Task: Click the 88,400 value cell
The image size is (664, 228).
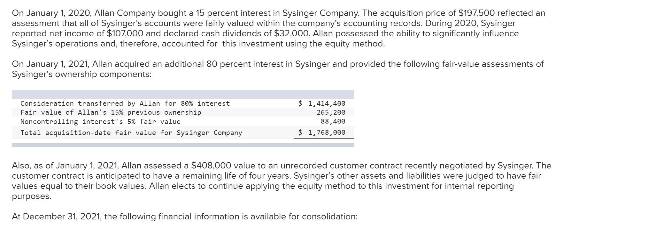Action: [333, 121]
